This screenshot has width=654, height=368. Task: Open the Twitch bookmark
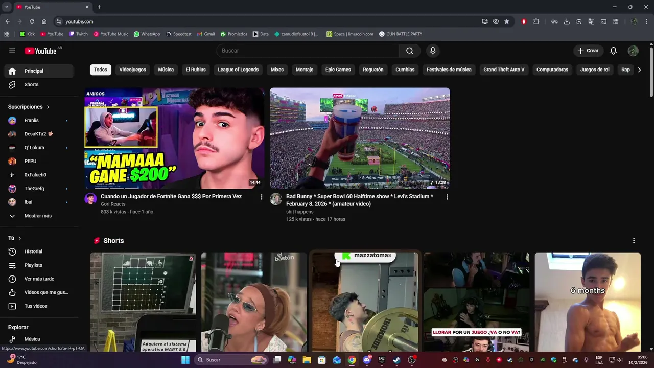point(78,34)
